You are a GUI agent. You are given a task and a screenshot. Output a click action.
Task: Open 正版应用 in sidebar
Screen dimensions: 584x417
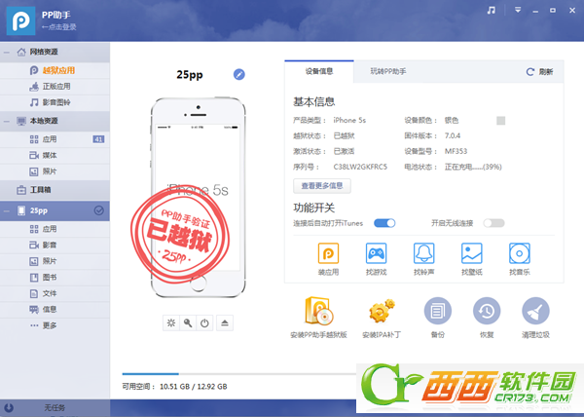click(56, 87)
